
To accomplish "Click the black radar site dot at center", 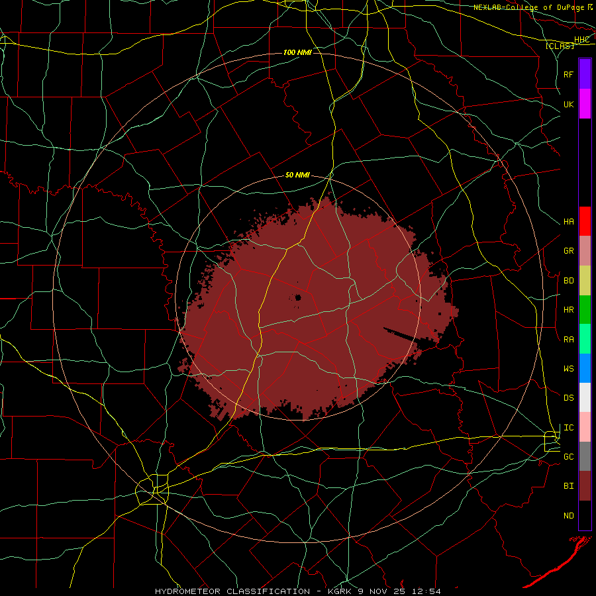I will pyautogui.click(x=298, y=297).
